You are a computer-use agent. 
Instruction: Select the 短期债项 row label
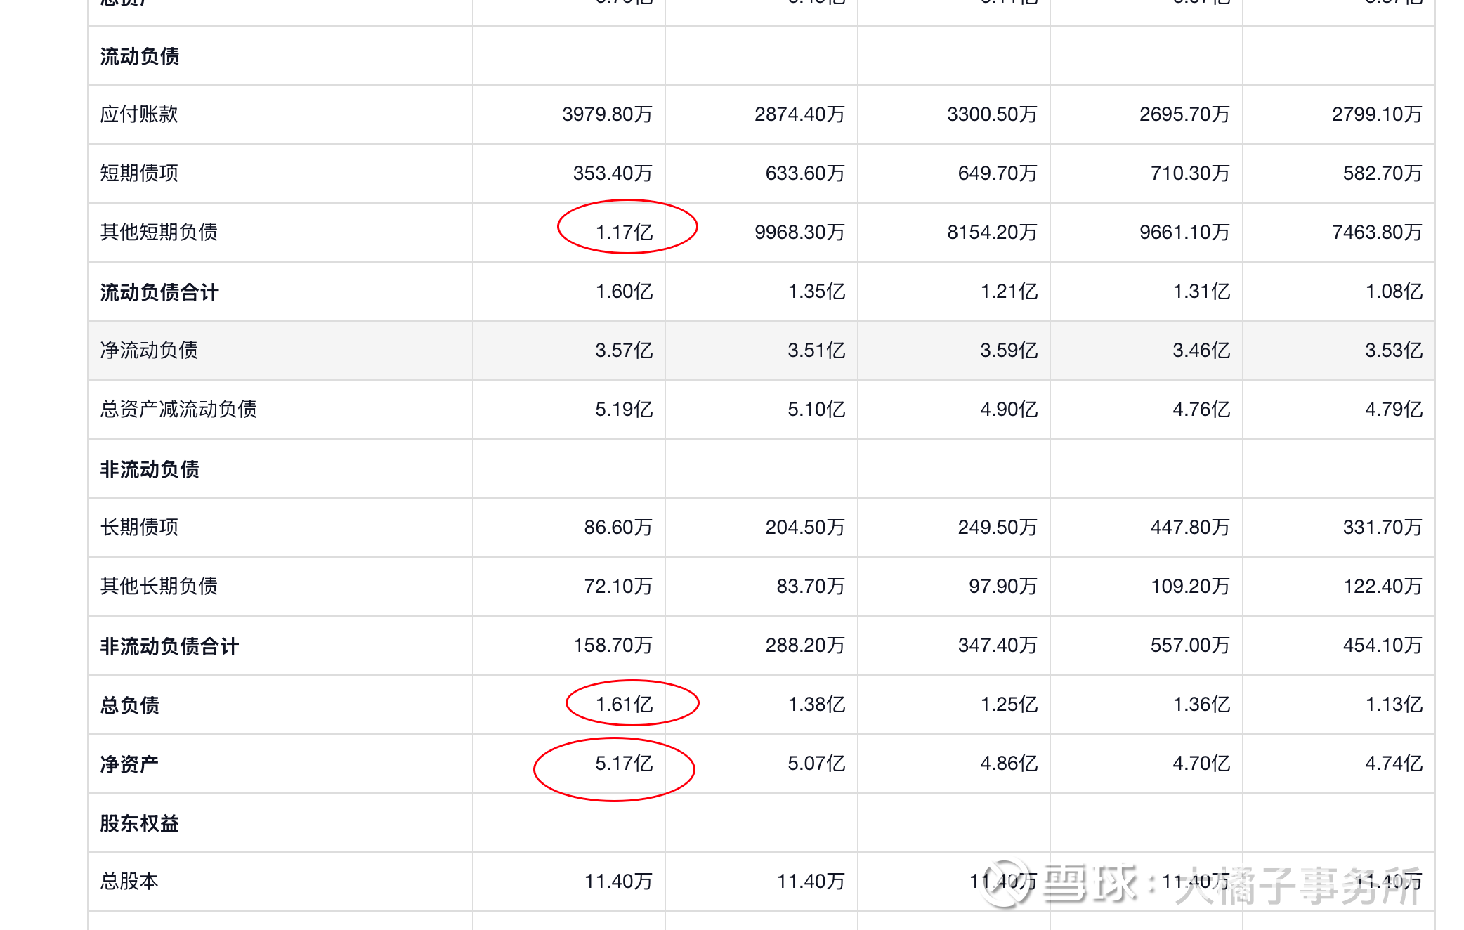click(139, 173)
